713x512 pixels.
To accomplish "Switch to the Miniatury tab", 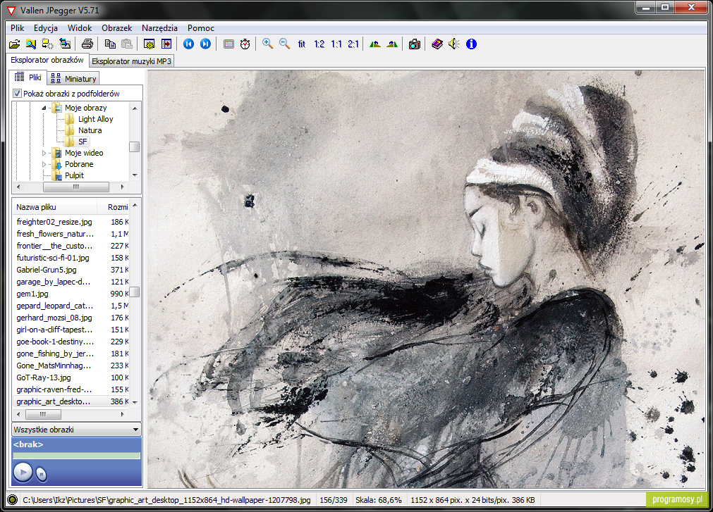I will point(73,78).
